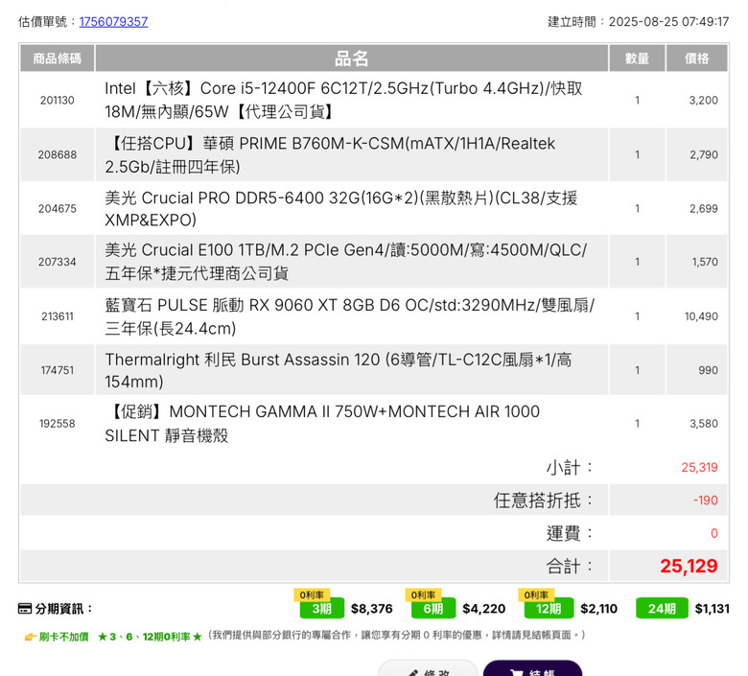Click product code 174751
The height and width of the screenshot is (676, 748).
click(58, 370)
